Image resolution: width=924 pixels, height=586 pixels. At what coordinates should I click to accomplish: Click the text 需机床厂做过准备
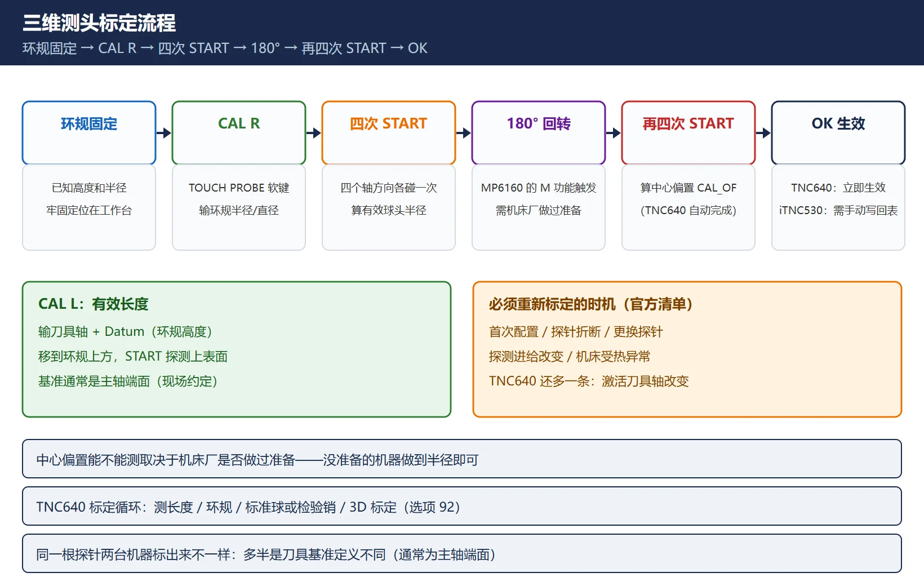click(x=539, y=210)
